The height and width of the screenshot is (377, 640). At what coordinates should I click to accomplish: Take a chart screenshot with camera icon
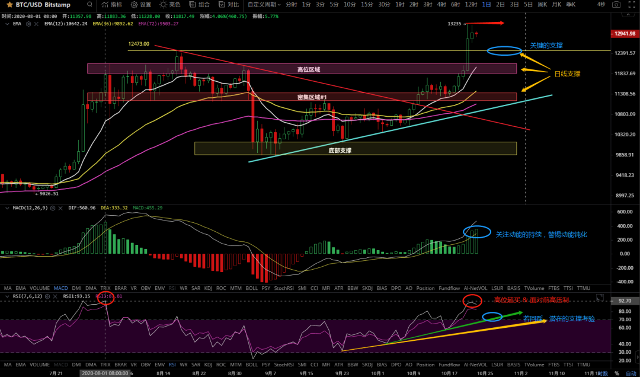(616, 4)
